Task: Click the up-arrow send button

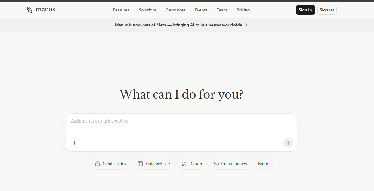Action: (288, 143)
